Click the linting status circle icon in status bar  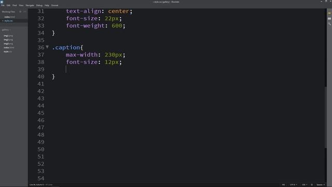pyautogui.click(x=312, y=185)
